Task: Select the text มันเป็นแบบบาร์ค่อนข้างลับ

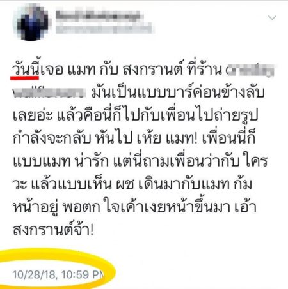Action: 178,92
